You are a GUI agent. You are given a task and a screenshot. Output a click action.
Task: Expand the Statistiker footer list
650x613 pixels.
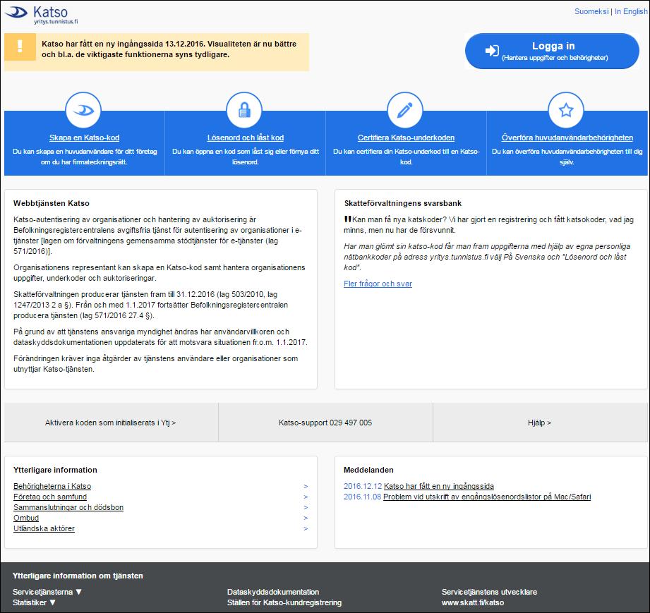(34, 602)
